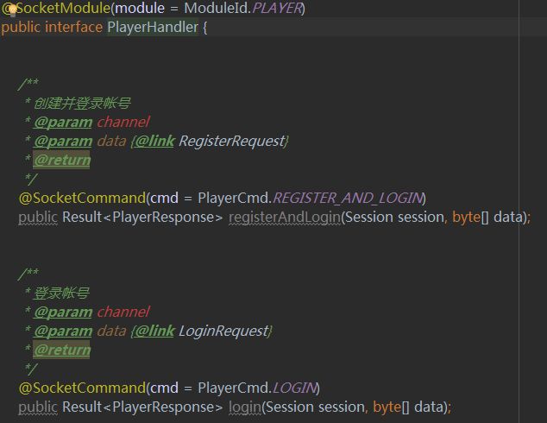Viewport: 547px width, 423px height.
Task: Click 'byte' keyword in login parameters
Action: click(387, 407)
